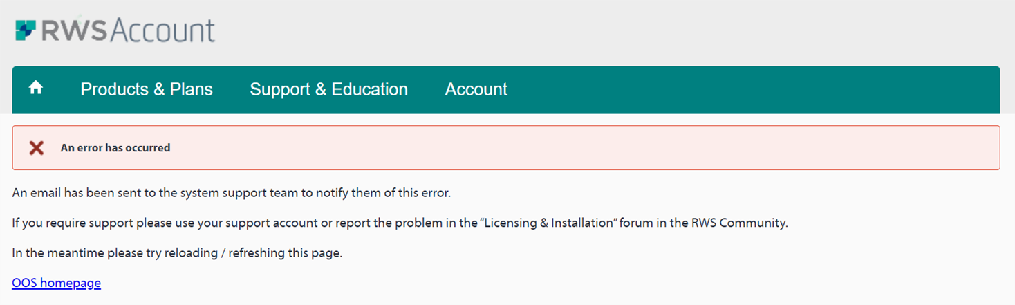Screen dimensions: 1015x305
Task: Go to the home icon in navigation bar
Action: coord(36,88)
